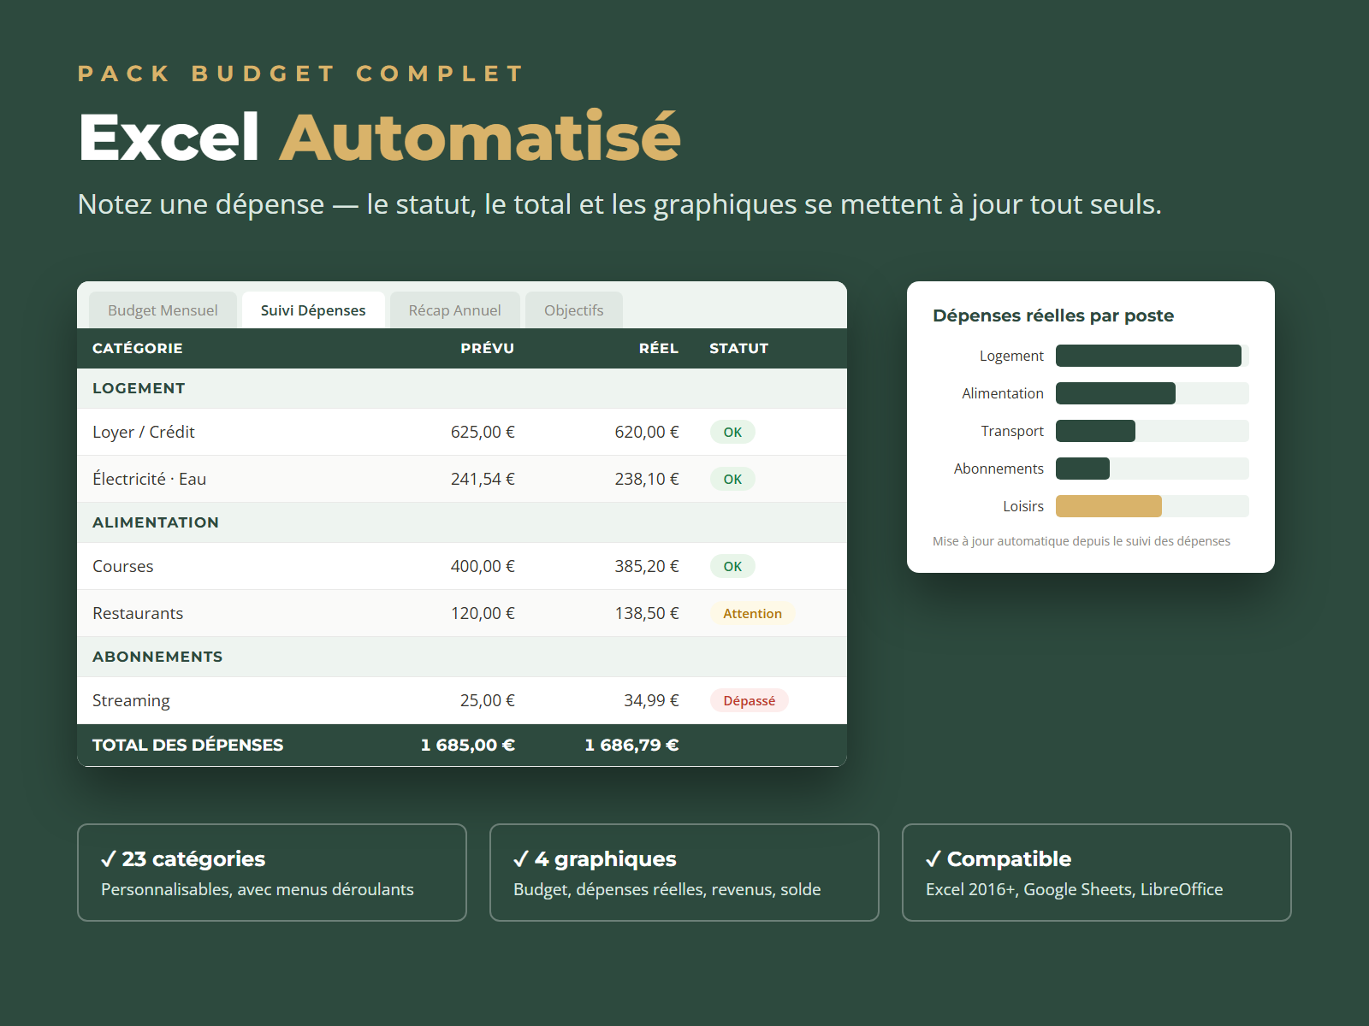Click the 1 686,79 € total

(632, 745)
